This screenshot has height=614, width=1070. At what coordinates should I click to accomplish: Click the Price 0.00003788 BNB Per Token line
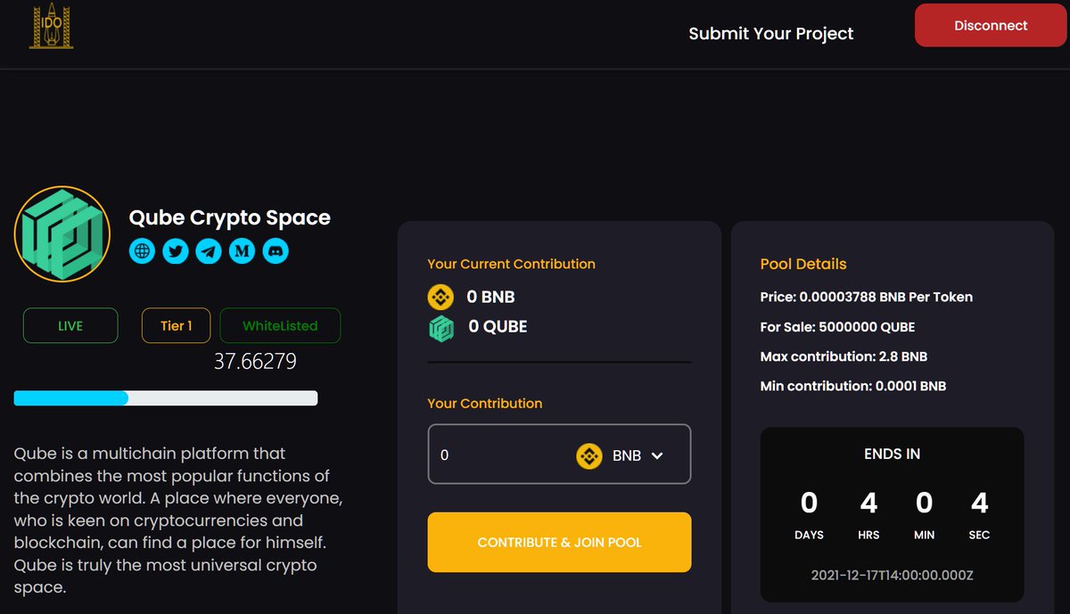(866, 297)
